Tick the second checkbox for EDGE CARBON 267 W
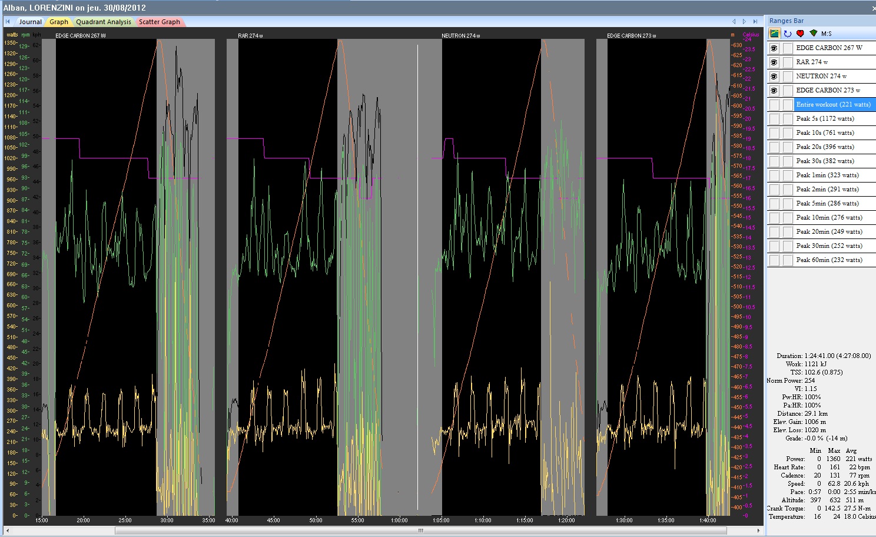876x537 pixels. point(788,48)
